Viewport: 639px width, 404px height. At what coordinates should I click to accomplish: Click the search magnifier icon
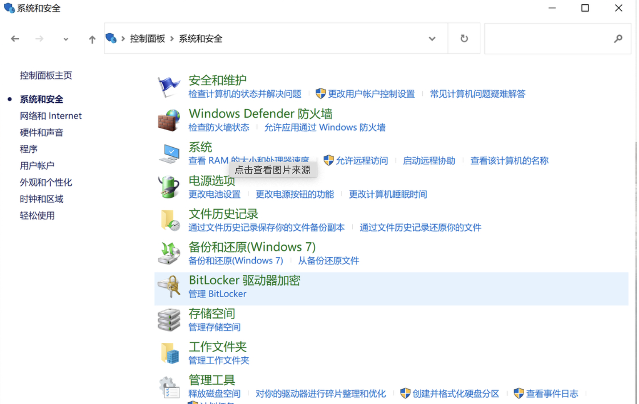pos(618,39)
